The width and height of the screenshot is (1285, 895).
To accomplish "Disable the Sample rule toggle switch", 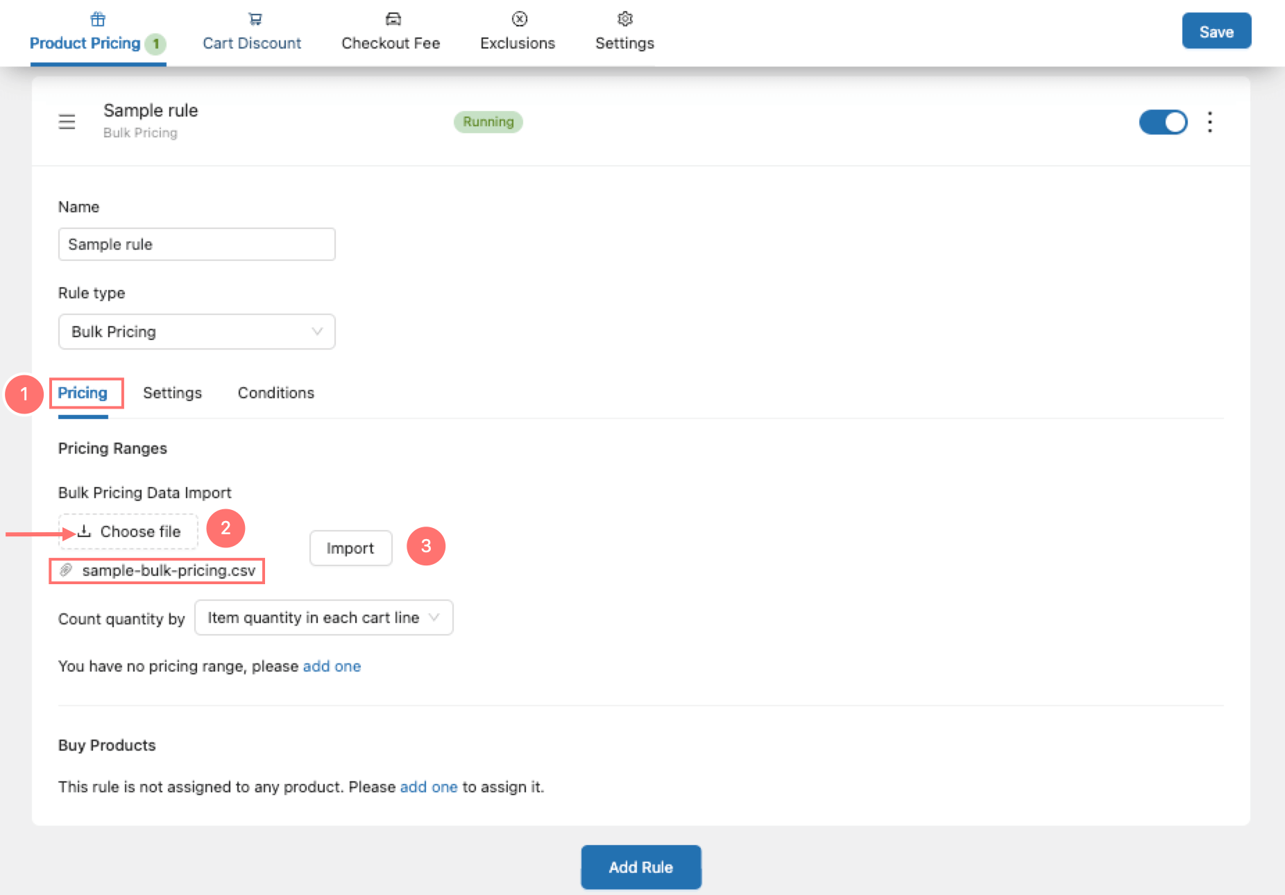I will [1163, 122].
